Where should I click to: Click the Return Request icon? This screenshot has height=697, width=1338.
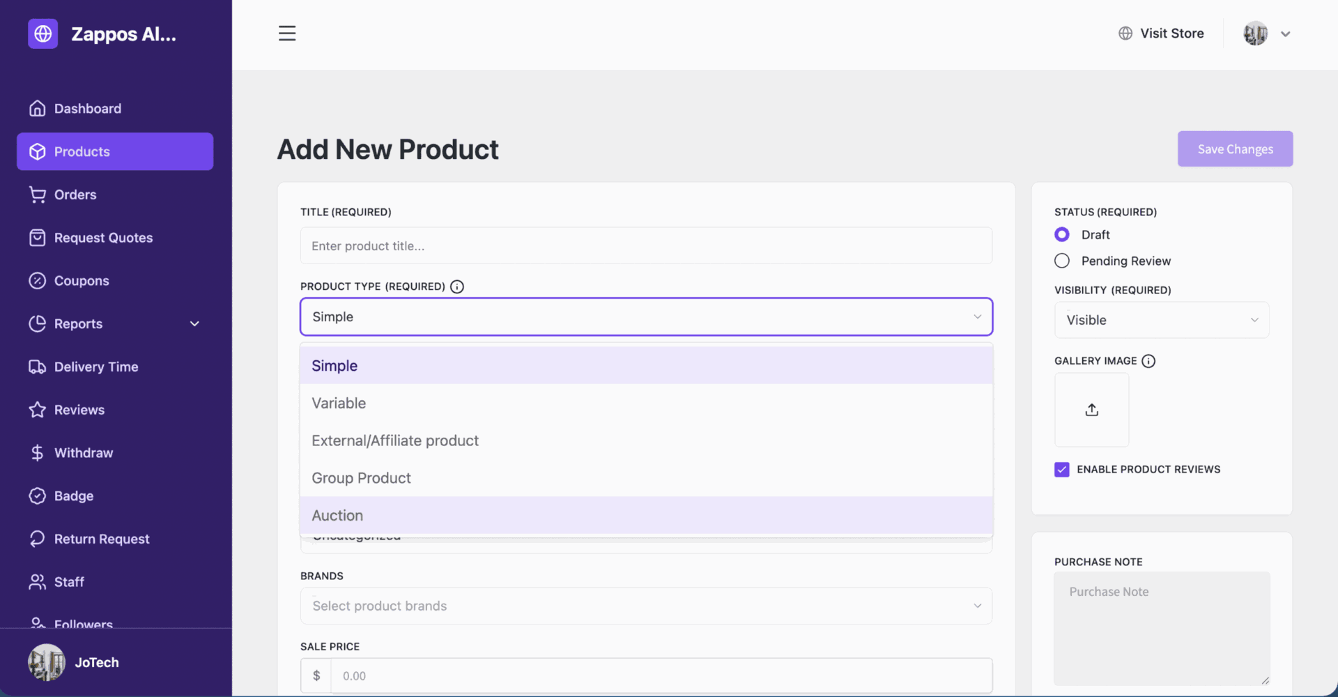coord(38,539)
